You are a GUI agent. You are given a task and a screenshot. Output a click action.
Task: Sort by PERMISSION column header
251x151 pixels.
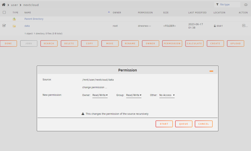(145, 12)
